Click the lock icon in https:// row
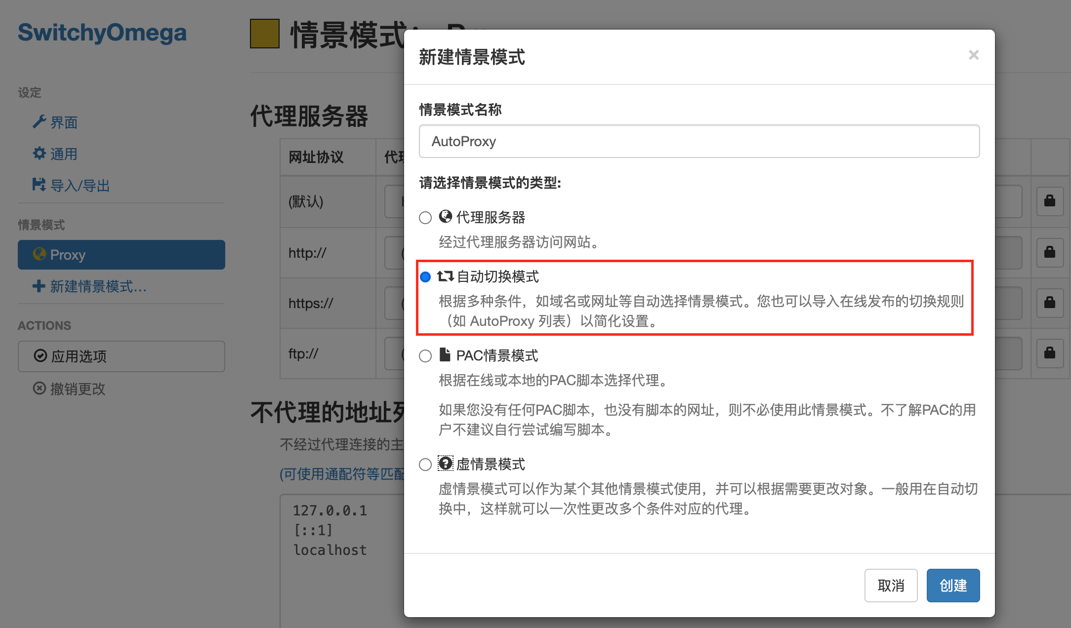Image resolution: width=1071 pixels, height=628 pixels. [1050, 302]
